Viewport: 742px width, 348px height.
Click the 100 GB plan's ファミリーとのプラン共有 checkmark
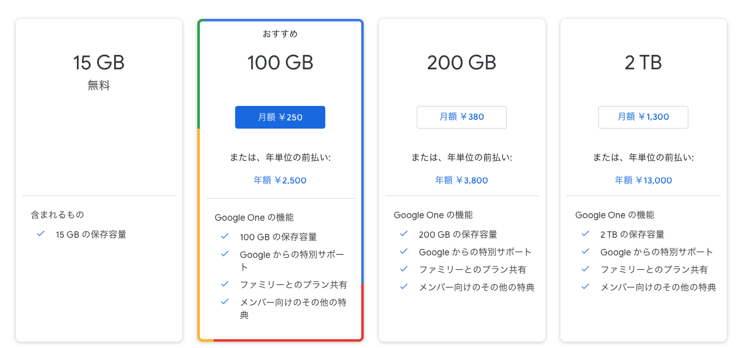click(225, 284)
